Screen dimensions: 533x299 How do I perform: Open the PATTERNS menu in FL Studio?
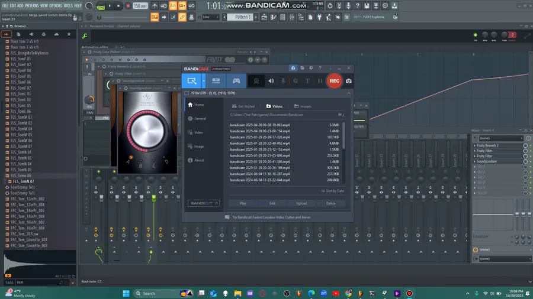(31, 6)
